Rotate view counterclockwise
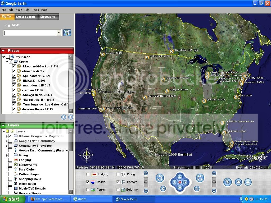 [x=160, y=178]
